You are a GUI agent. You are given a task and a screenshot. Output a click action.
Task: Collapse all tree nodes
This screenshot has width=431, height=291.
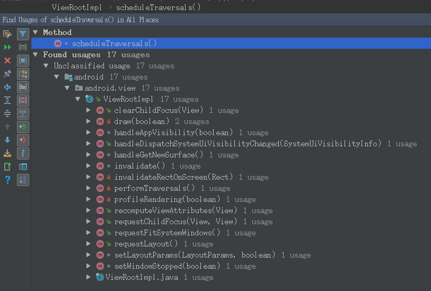[x=7, y=113]
